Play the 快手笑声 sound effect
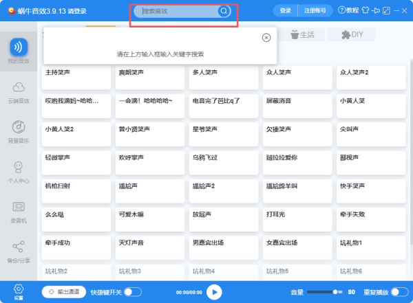413x303 pixels. [371, 191]
